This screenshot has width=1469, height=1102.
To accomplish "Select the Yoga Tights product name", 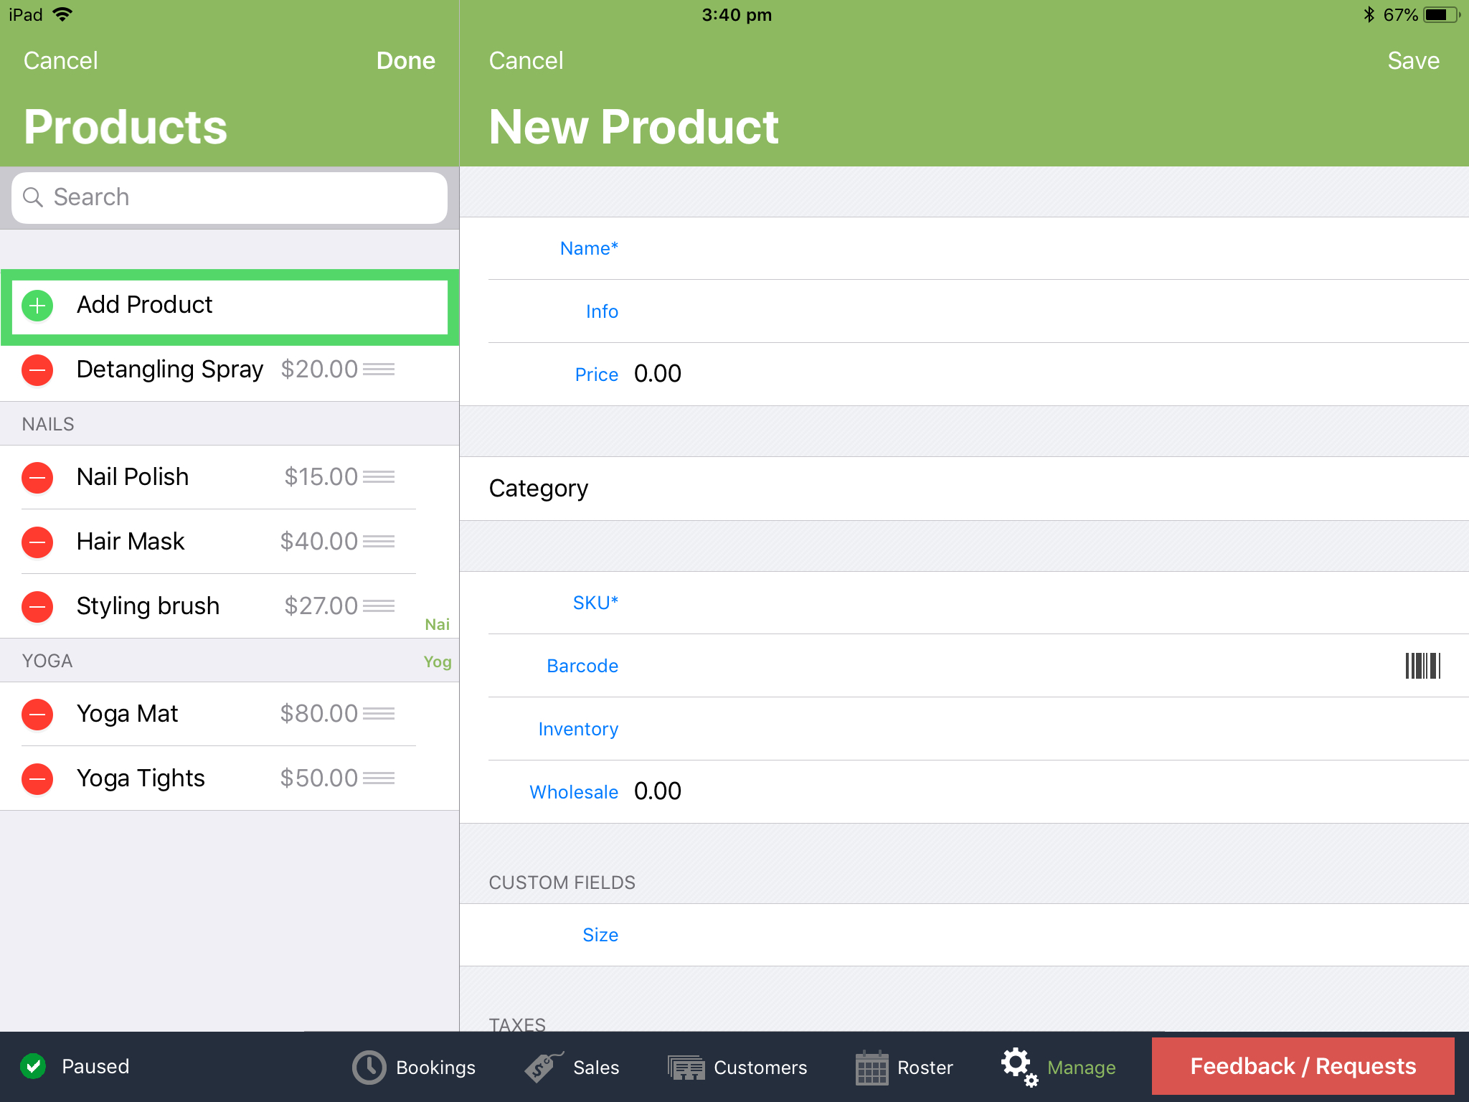I will click(x=141, y=778).
